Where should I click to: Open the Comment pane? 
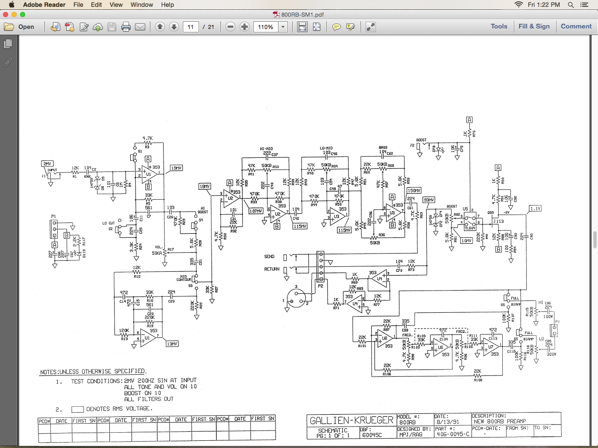(576, 26)
